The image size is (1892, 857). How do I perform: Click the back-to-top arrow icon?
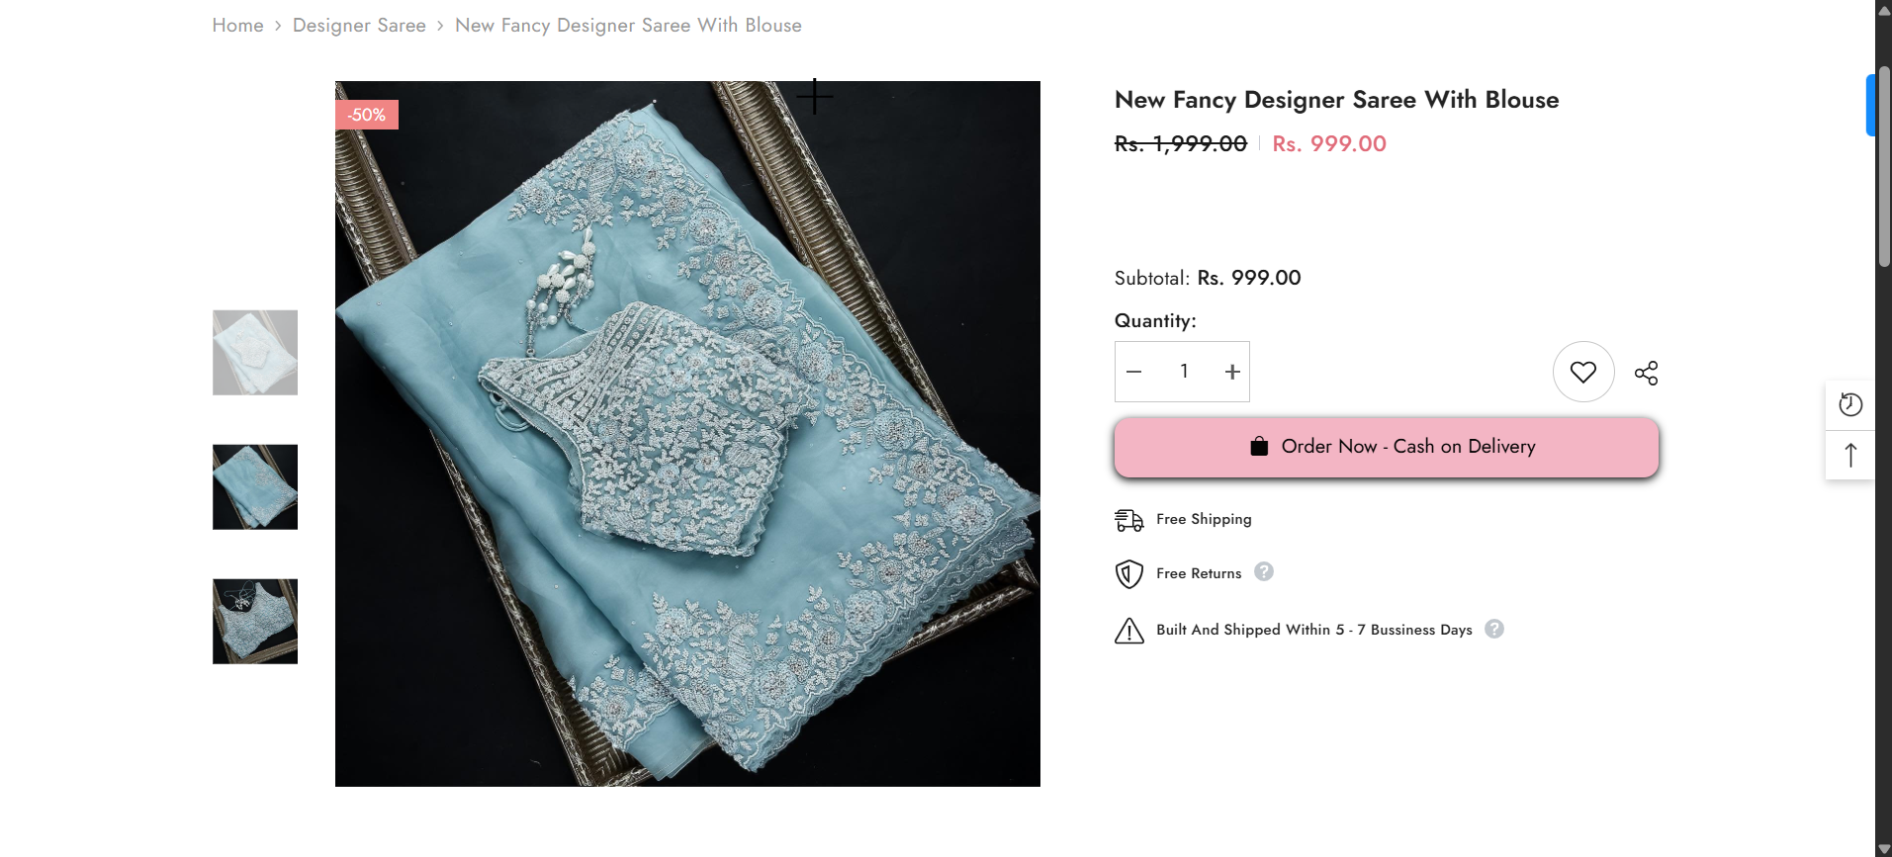pyautogui.click(x=1849, y=455)
